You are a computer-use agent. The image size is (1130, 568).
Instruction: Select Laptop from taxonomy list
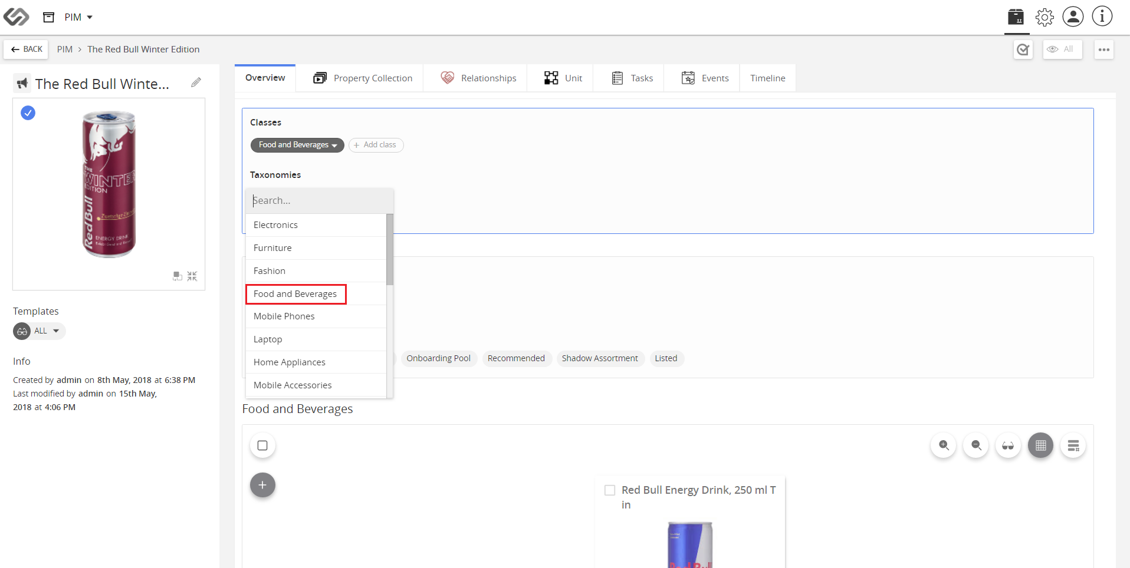pos(316,339)
